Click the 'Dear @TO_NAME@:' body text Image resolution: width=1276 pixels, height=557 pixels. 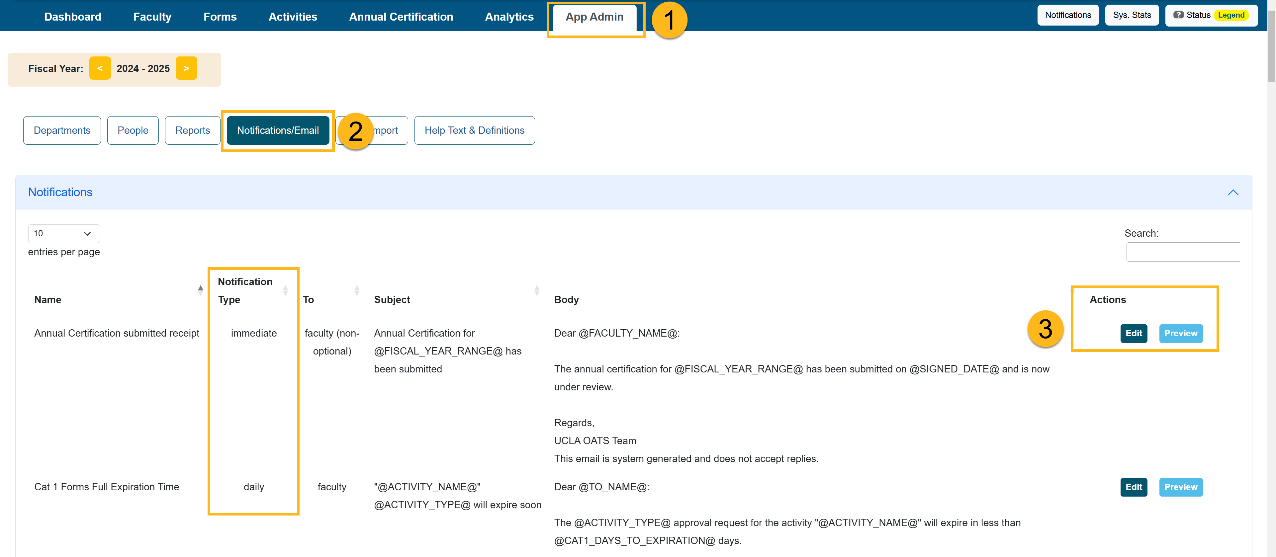[601, 487]
